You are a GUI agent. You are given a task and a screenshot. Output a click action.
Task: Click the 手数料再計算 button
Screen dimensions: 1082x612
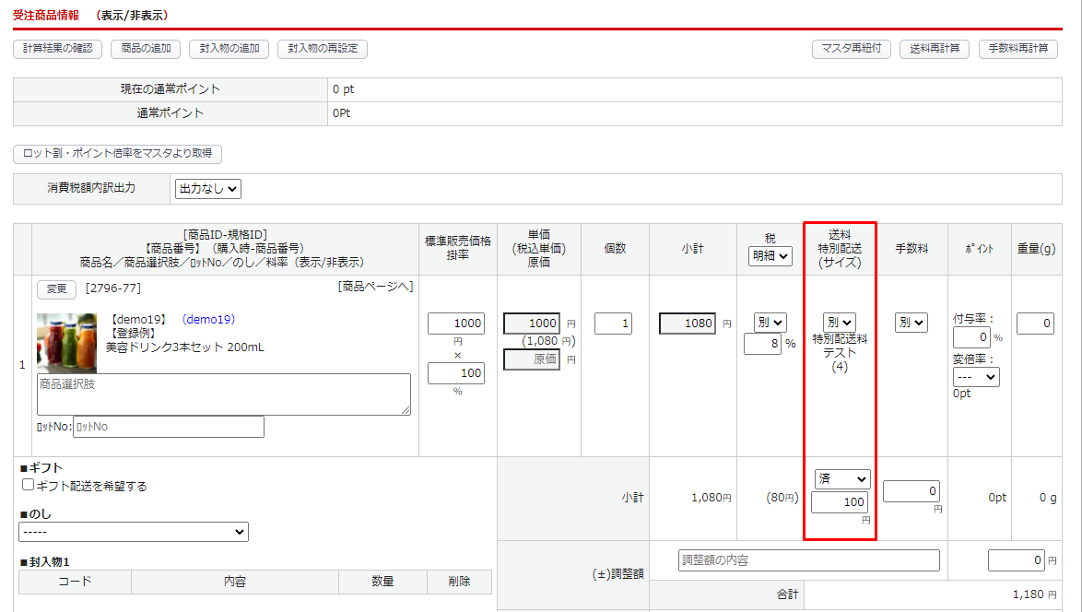[1017, 49]
